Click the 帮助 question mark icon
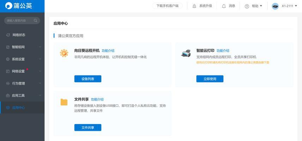Viewport: 302px width, 141px height. coord(247,6)
